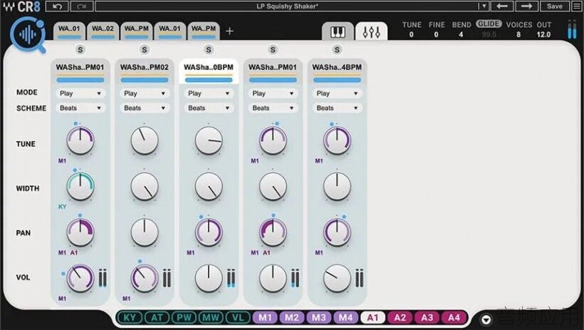Viewport: 584px width, 330px height.
Task: Solo the WASha..4BPM layer
Action: tap(337, 50)
